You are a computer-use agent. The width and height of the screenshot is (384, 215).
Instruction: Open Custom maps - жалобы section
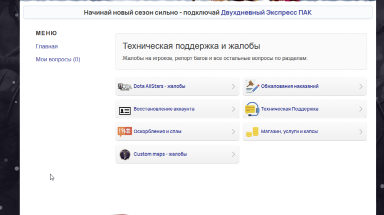click(x=177, y=154)
